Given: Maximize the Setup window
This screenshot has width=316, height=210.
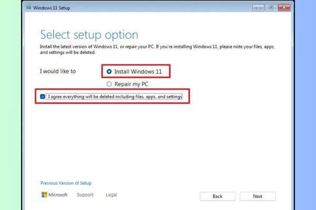Looking at the screenshot, I should click(x=272, y=8).
